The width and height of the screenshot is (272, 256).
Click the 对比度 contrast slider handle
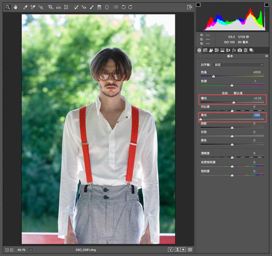coord(232,111)
